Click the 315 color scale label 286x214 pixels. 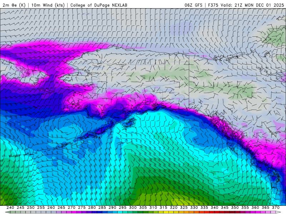click(x=163, y=208)
